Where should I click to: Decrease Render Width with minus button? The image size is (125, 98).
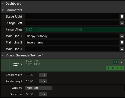point(41,75)
